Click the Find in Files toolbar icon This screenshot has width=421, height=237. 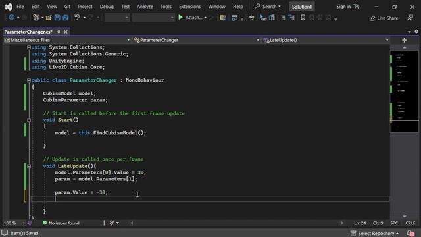223,18
